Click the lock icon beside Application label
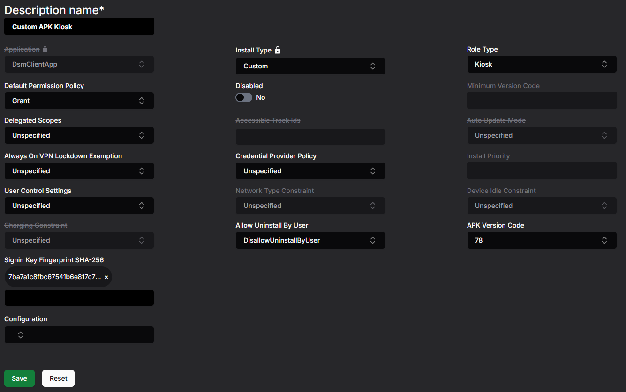 (45, 49)
